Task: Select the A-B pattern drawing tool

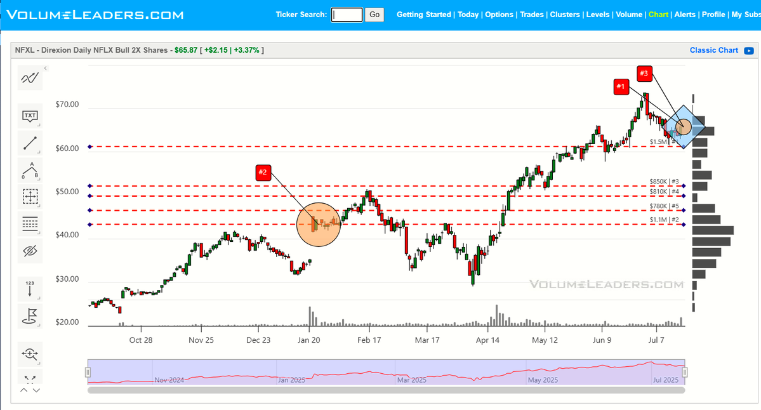Action: pos(30,170)
